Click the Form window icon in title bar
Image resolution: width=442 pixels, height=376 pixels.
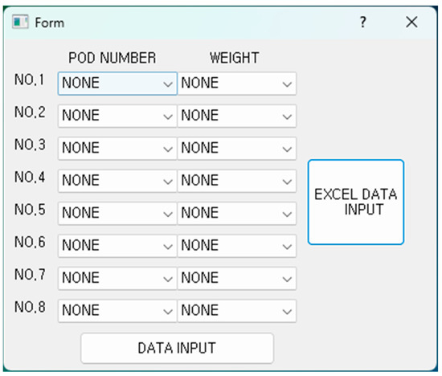point(20,22)
